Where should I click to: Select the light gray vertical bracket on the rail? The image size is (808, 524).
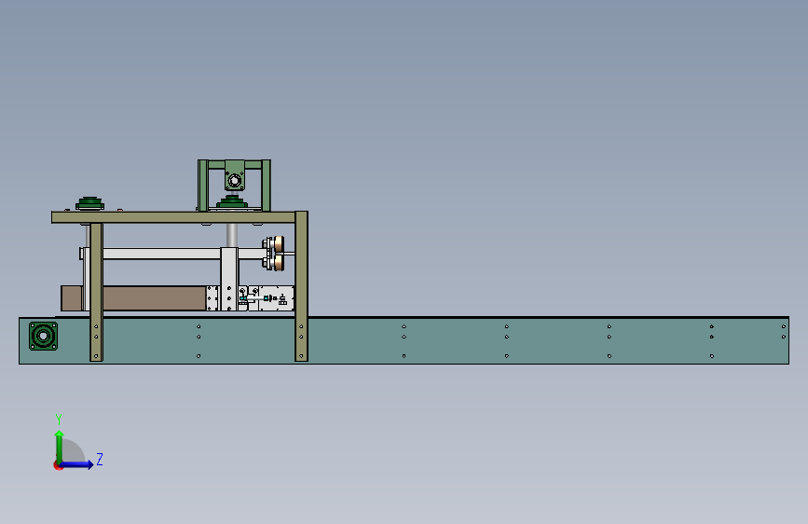(230, 279)
